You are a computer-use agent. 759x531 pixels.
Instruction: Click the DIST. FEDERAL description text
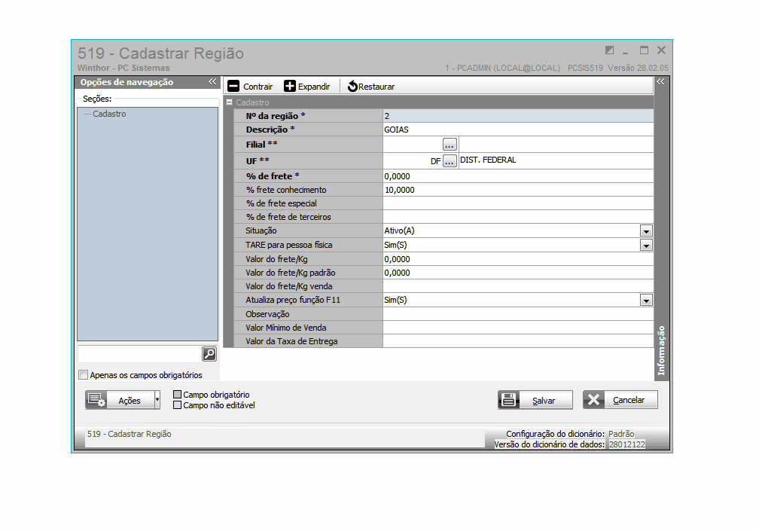click(x=488, y=160)
